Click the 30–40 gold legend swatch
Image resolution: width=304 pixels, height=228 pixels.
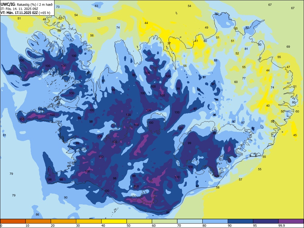pos(89,221)
